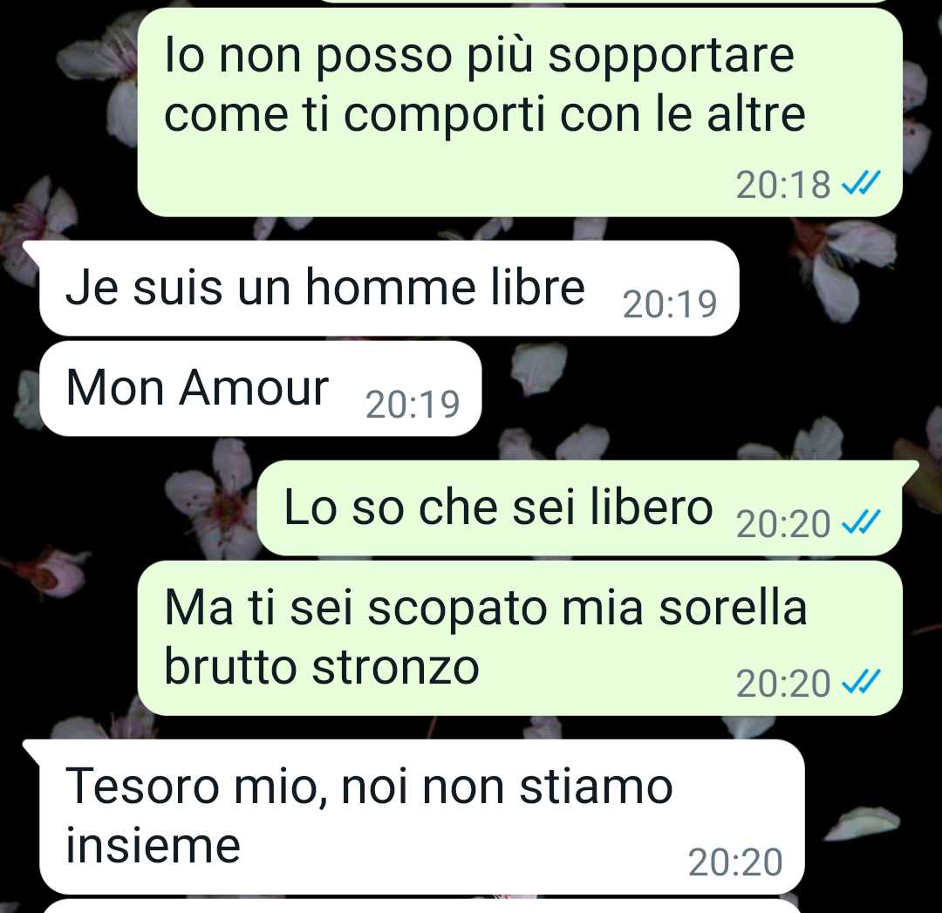The image size is (942, 913).
Task: Tap the text 'come ti comporti con le altre'
Action: click(x=484, y=114)
